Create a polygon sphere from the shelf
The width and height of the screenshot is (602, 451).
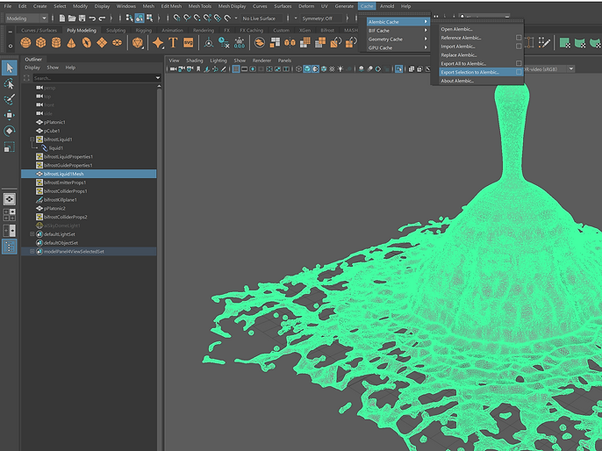tap(25, 43)
